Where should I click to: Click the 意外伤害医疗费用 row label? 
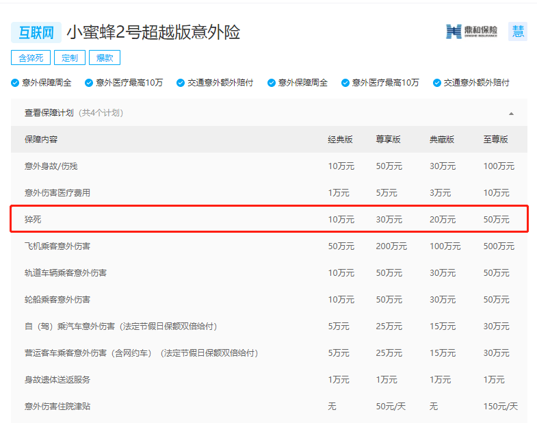[57, 193]
